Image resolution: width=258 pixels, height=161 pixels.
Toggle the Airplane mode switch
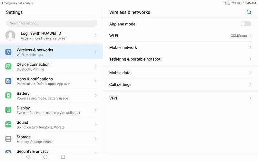coord(245,24)
